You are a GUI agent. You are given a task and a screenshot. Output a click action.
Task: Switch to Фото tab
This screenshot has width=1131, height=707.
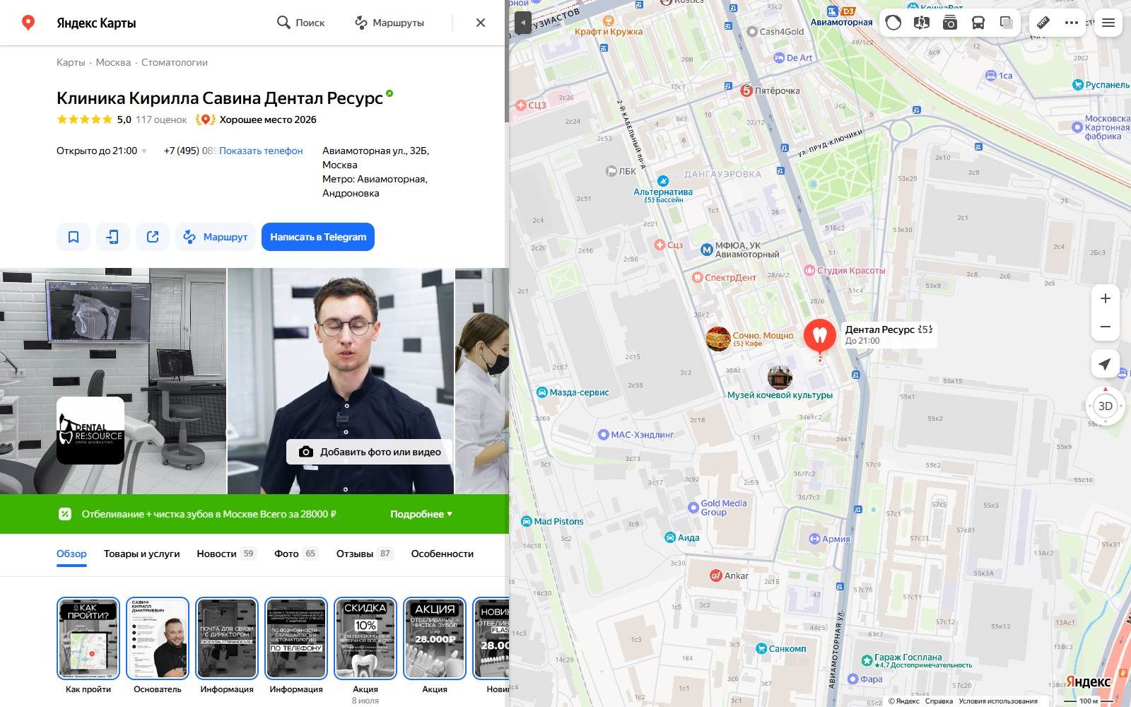(296, 554)
